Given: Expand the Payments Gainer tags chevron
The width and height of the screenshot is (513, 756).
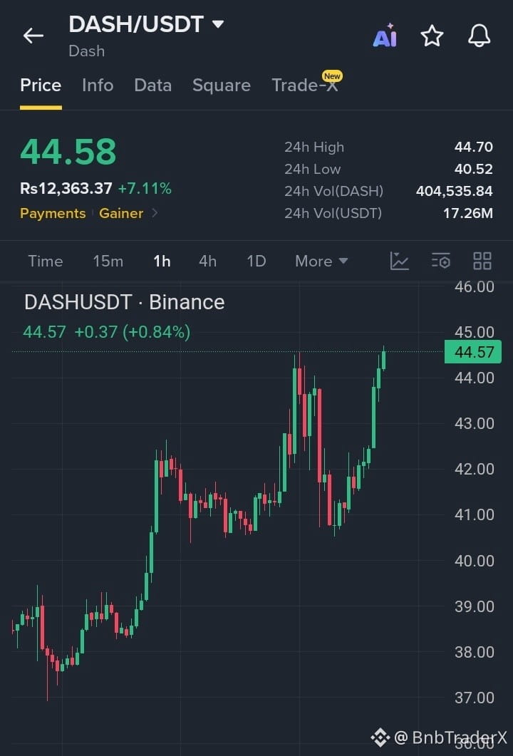Looking at the screenshot, I should 155,212.
